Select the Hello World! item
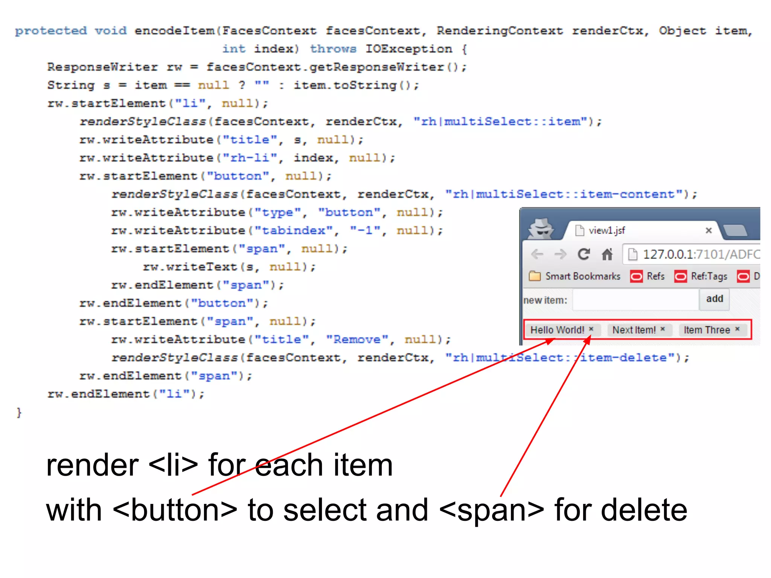The height and width of the screenshot is (578, 771). pyautogui.click(x=557, y=330)
